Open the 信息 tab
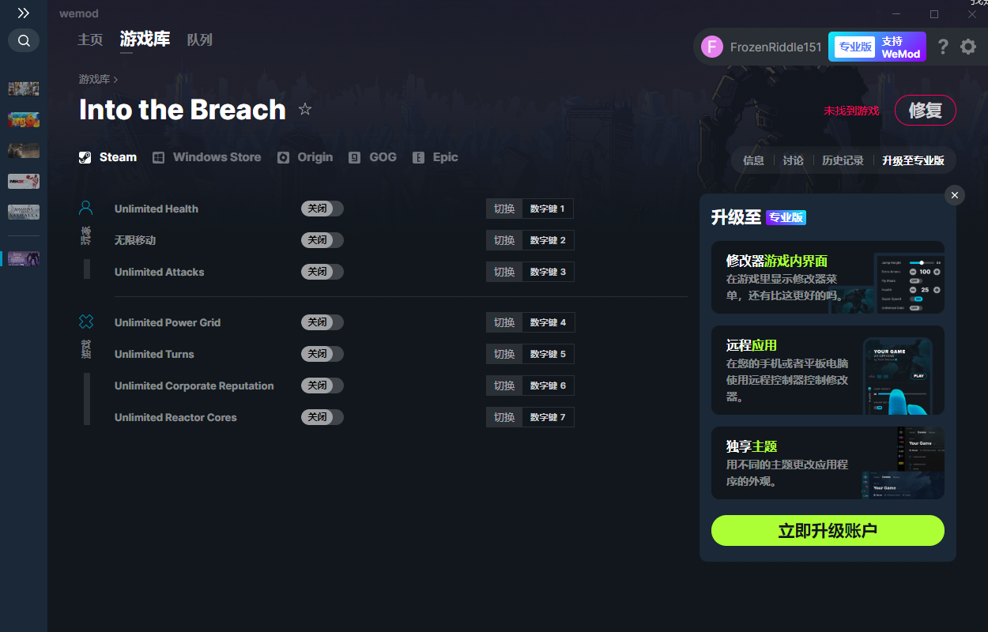 [x=753, y=160]
